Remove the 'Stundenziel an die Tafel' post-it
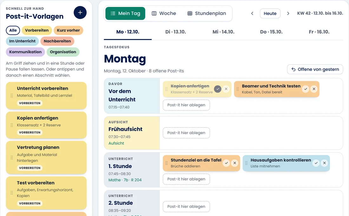Screen dimensions: 349x216 (234, 163)
